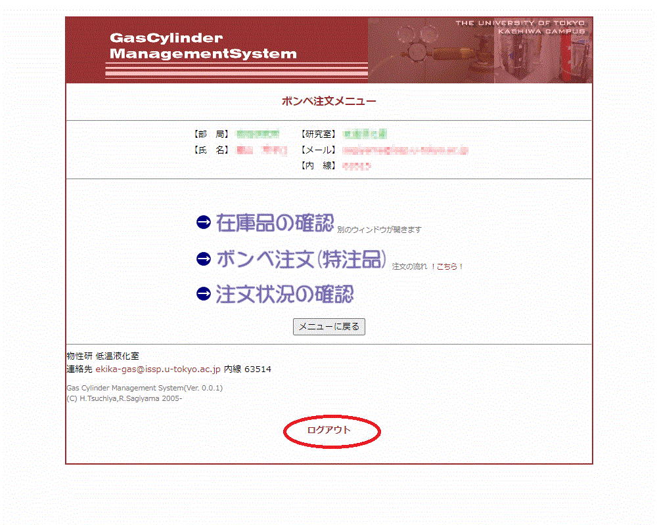This screenshot has width=657, height=525.
Task: Click the arrow icon beside ボンベ注文(特注品)
Action: 204,259
